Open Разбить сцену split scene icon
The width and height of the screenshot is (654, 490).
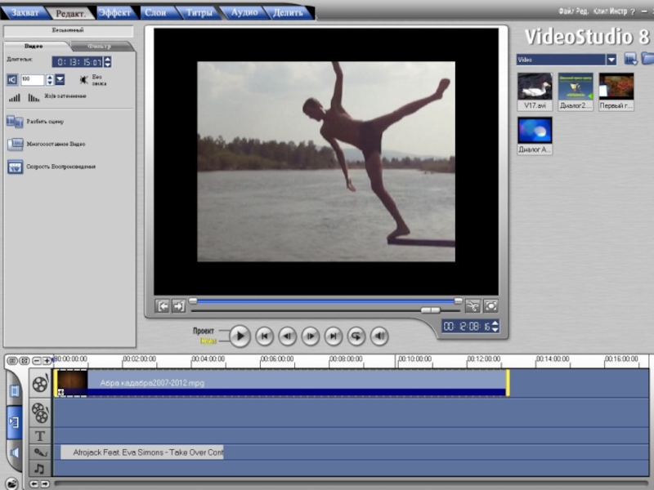[15, 121]
